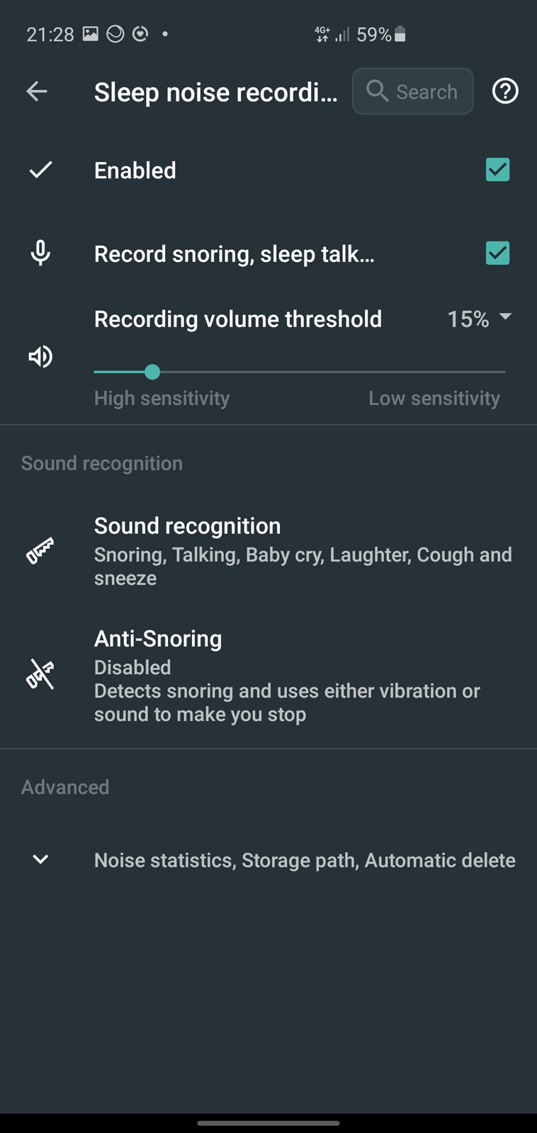This screenshot has width=537, height=1133.
Task: Open Sound recognition settings
Action: pyautogui.click(x=303, y=551)
